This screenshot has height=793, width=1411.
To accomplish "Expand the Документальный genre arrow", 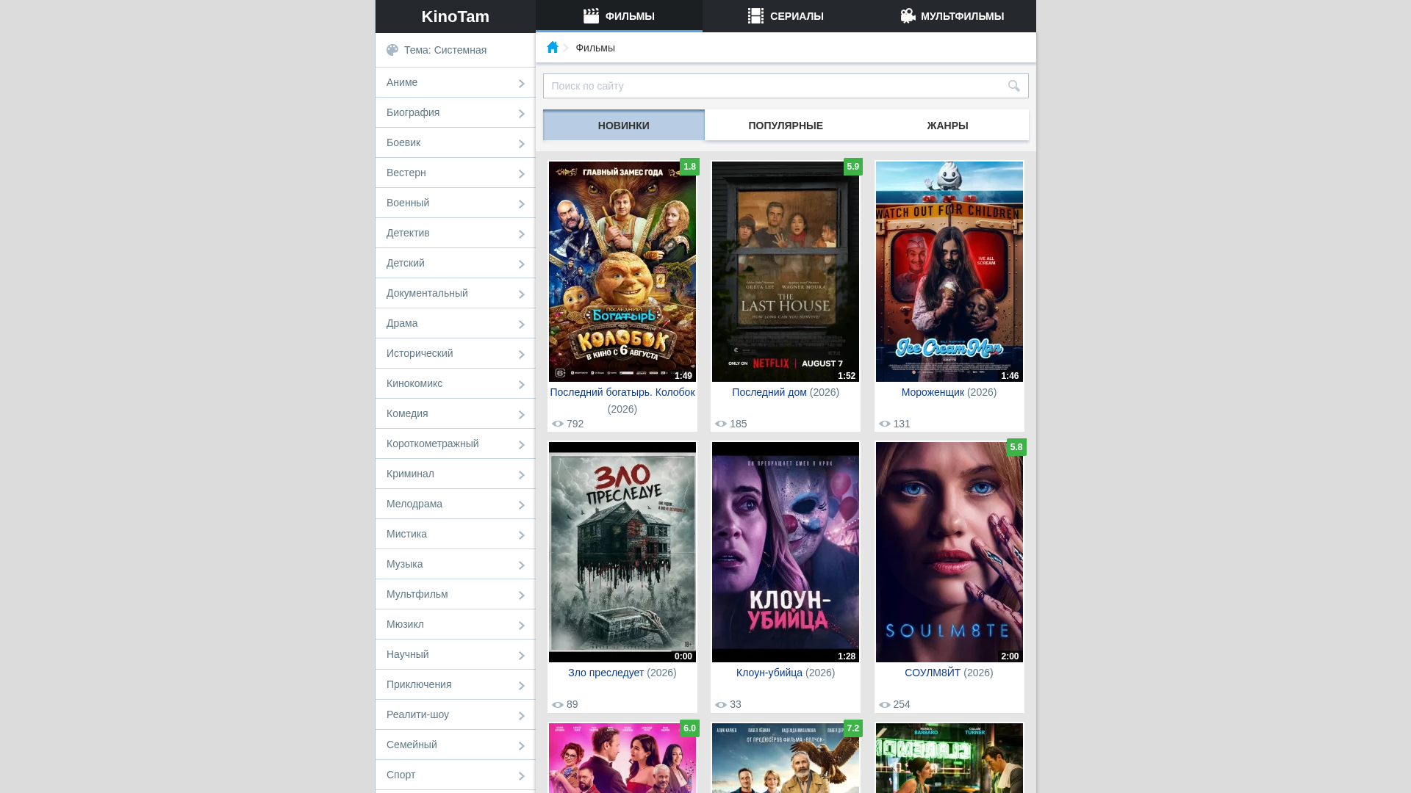I will pos(521,294).
